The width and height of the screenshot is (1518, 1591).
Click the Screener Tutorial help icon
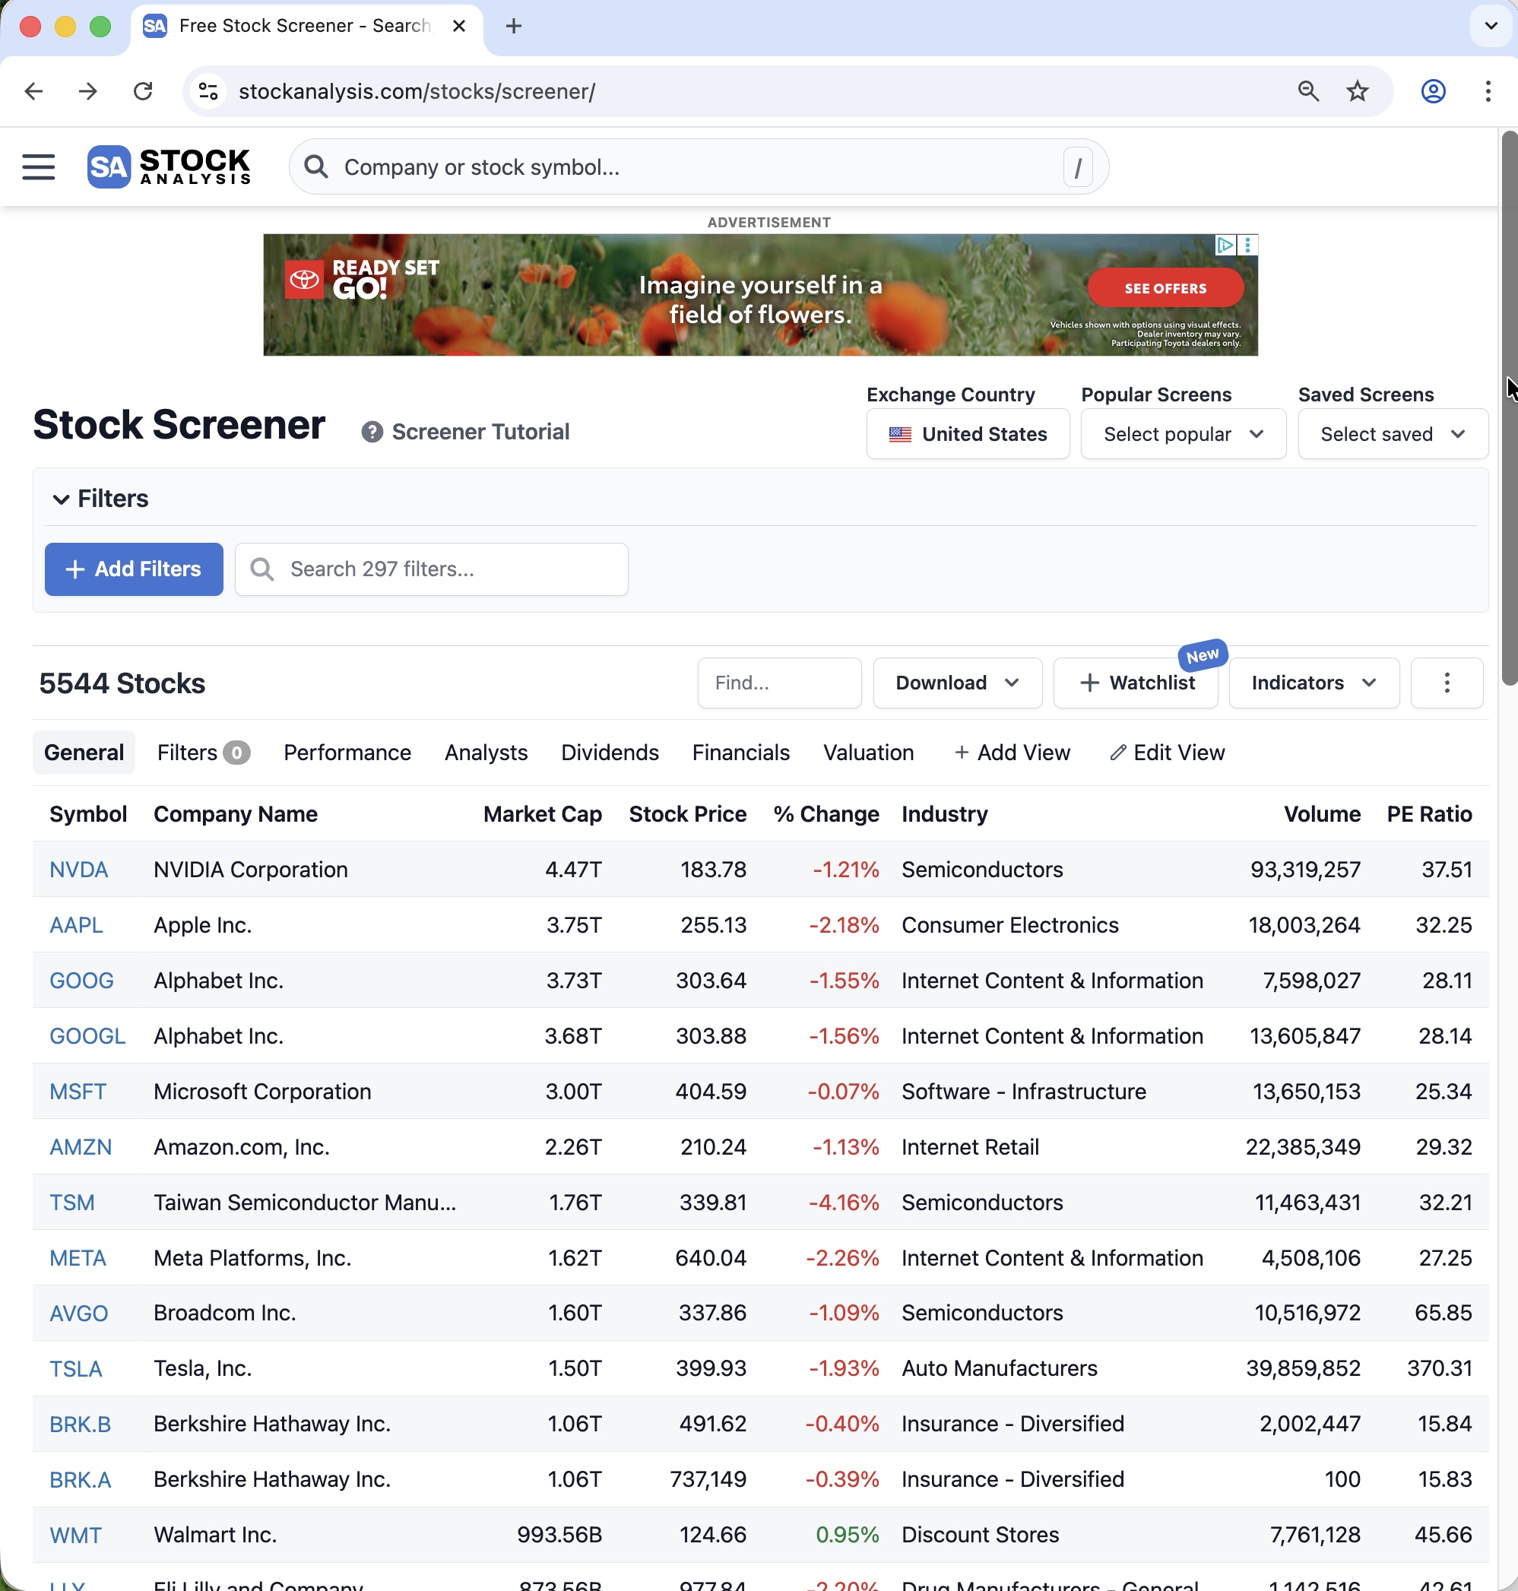[372, 432]
